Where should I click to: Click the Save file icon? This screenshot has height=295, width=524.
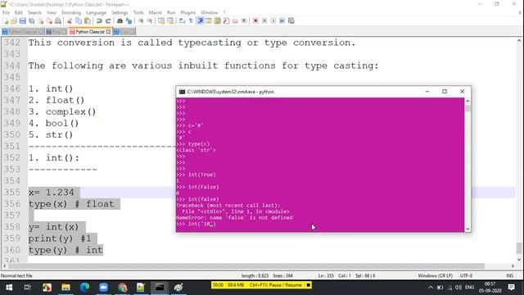22,21
